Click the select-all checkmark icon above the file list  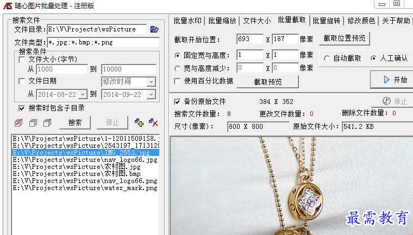point(18,122)
